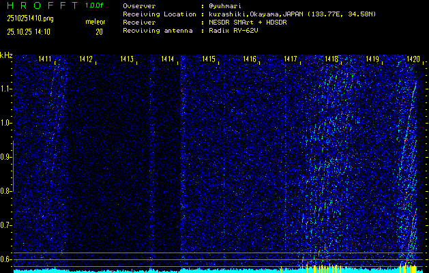Image resolution: width=429 pixels, height=273 pixels.
Task: Click the yellow detection bars below 1418
Action: coord(323,269)
